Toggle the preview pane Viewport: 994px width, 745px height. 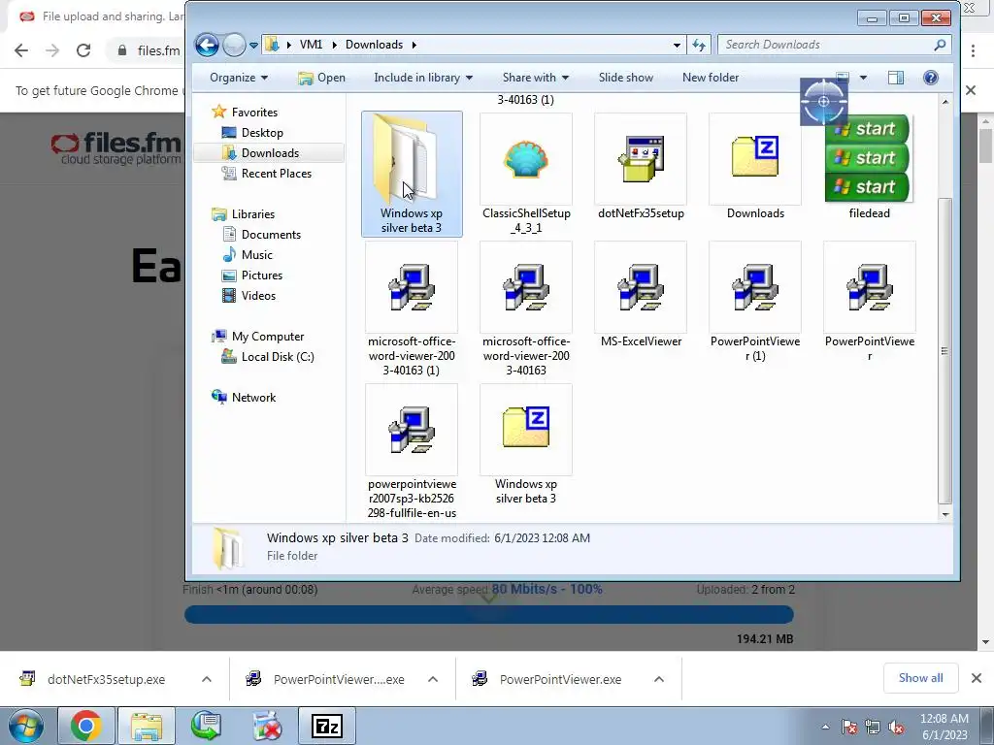[x=896, y=78]
